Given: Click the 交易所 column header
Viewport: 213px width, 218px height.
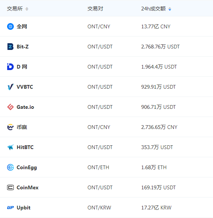Looking at the screenshot, I should [15, 9].
